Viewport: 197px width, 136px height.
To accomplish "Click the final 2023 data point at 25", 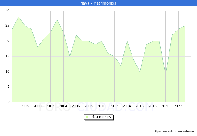I will [x=185, y=26].
